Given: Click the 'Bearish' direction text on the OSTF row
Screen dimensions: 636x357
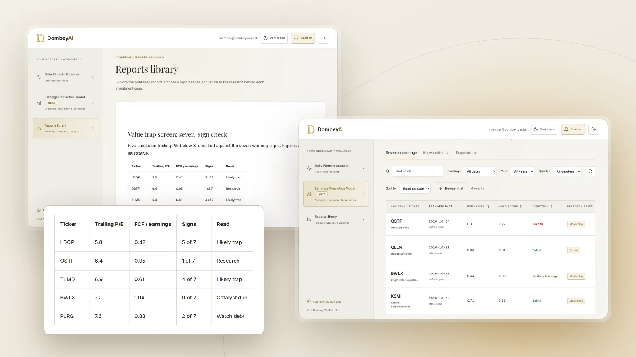Looking at the screenshot, I should coord(537,224).
